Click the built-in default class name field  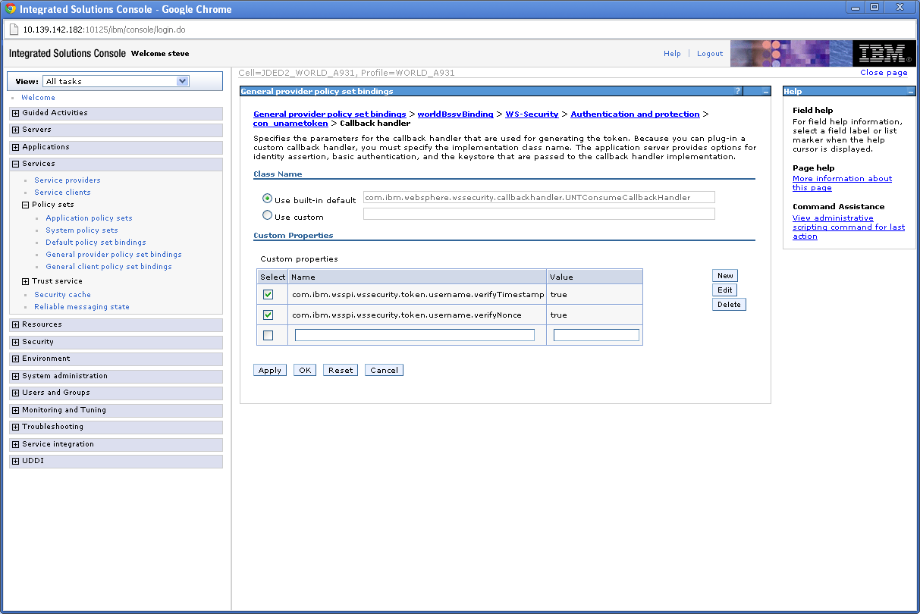click(539, 197)
